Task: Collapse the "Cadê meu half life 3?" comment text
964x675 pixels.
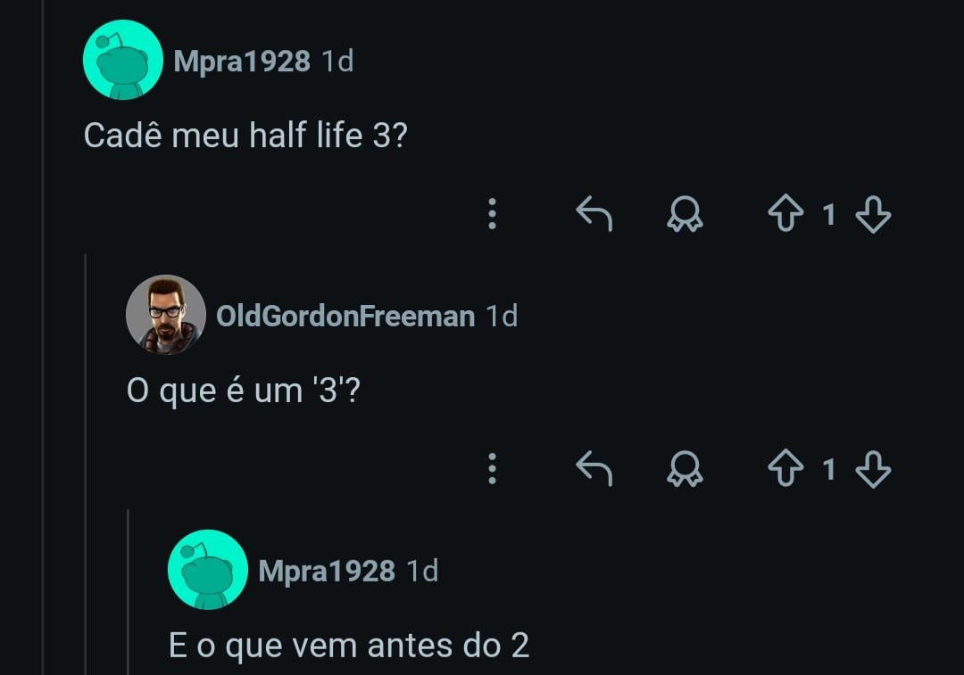Action: [x=245, y=136]
